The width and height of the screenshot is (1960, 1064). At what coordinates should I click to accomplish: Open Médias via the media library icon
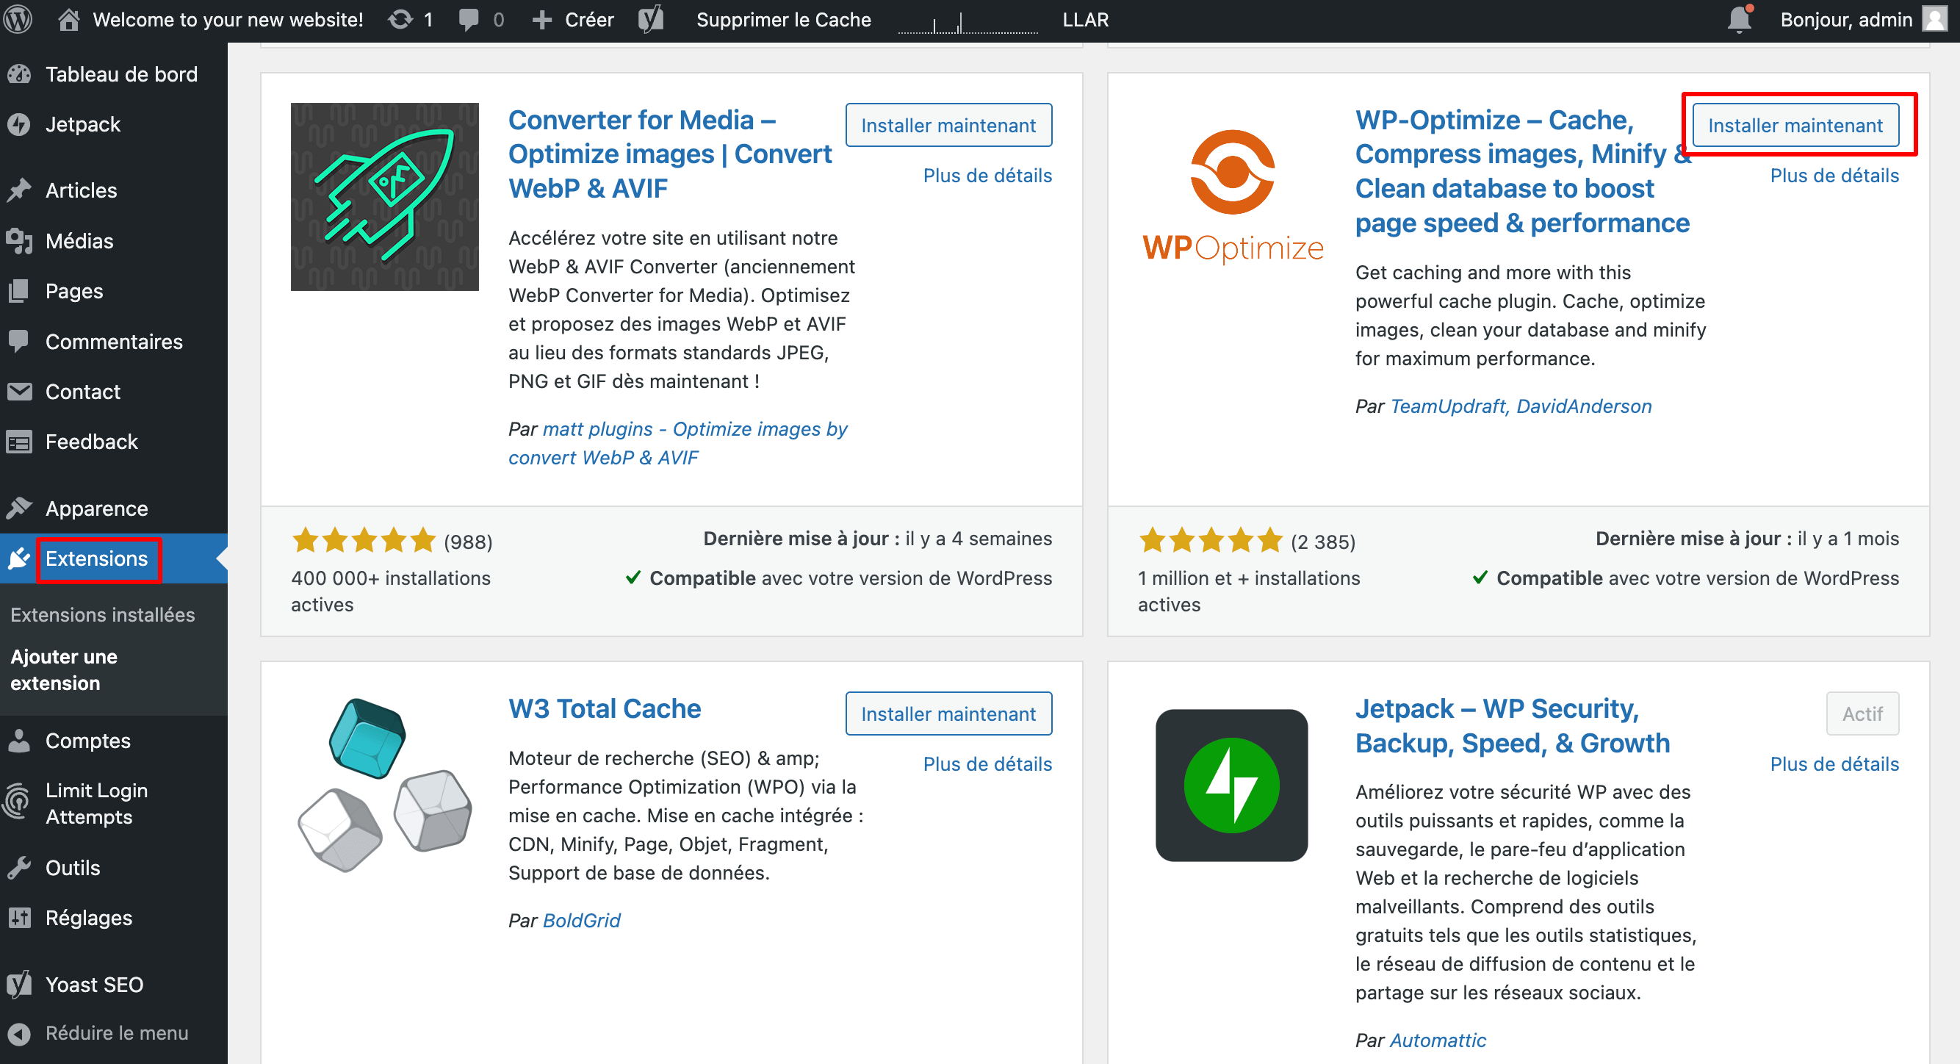tap(21, 240)
